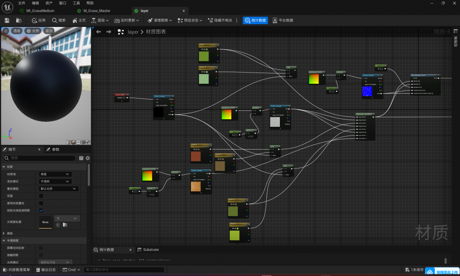Open the 材质域 material domain dropdown
The height and width of the screenshot is (276, 460).
pos(55,174)
